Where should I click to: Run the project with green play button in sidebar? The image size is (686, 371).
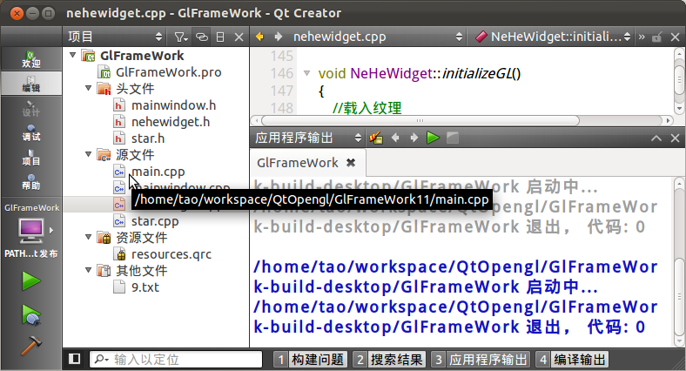coord(31,281)
